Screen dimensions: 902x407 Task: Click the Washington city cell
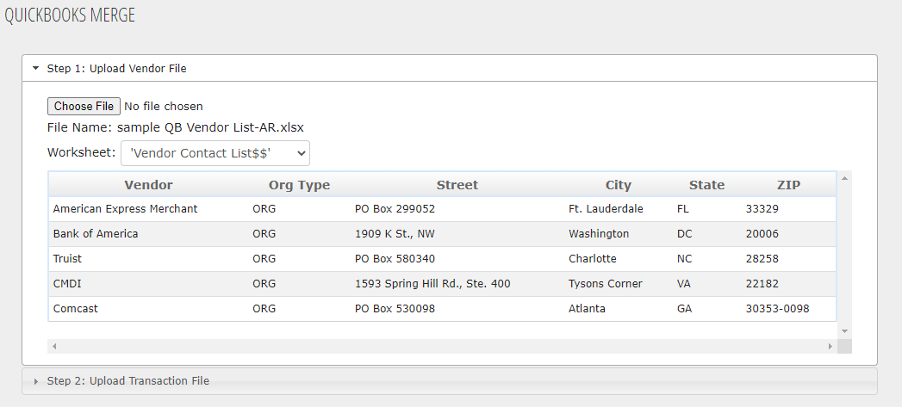(619, 234)
